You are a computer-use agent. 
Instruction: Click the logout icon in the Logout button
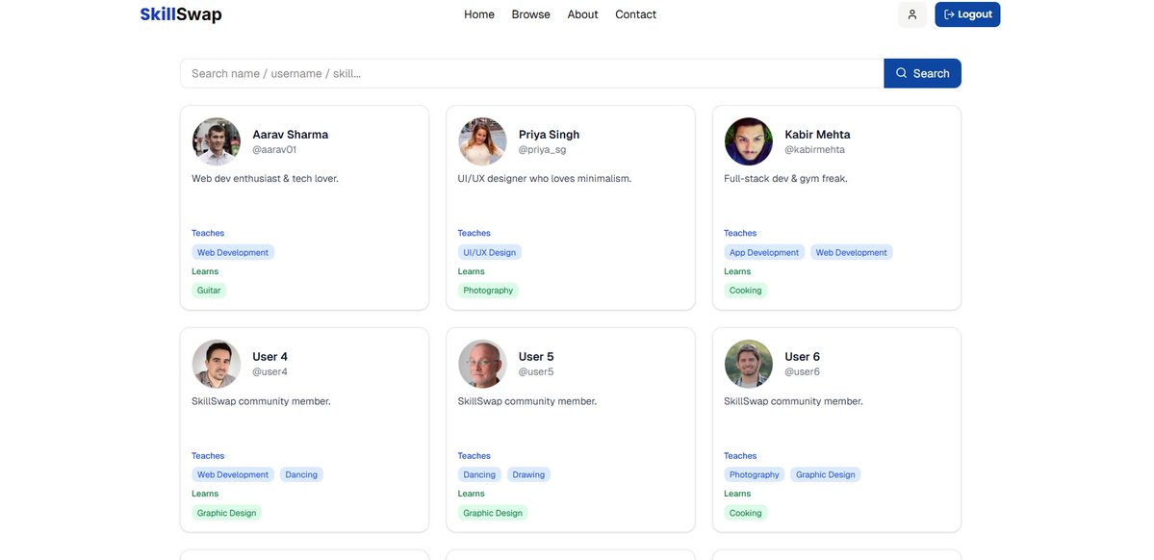949,13
